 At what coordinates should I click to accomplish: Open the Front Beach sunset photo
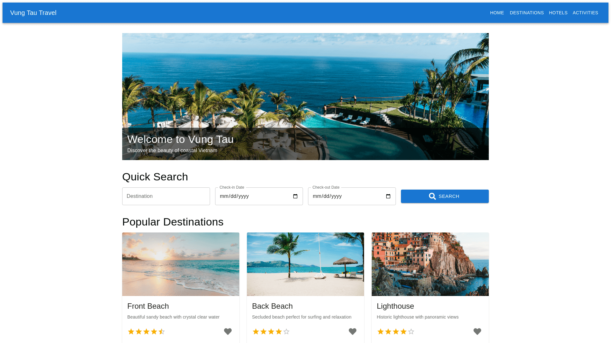pyautogui.click(x=181, y=264)
